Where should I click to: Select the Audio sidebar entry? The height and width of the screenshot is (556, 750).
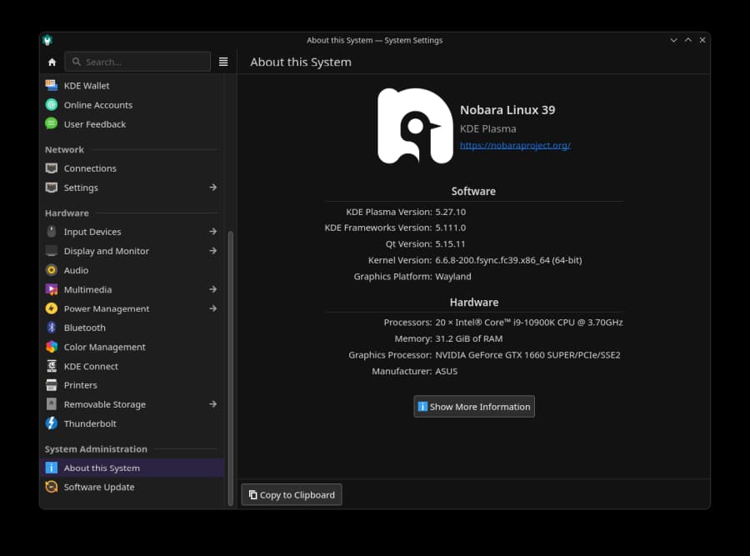(x=132, y=270)
